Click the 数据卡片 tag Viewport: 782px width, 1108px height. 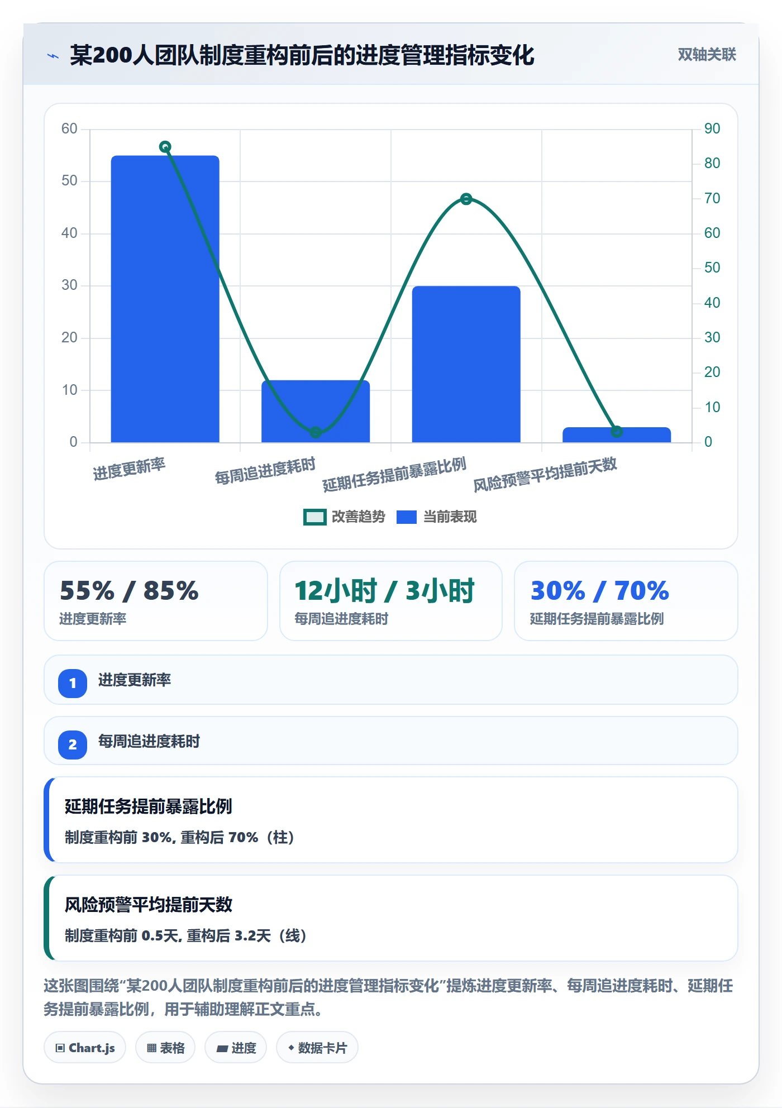(317, 1048)
